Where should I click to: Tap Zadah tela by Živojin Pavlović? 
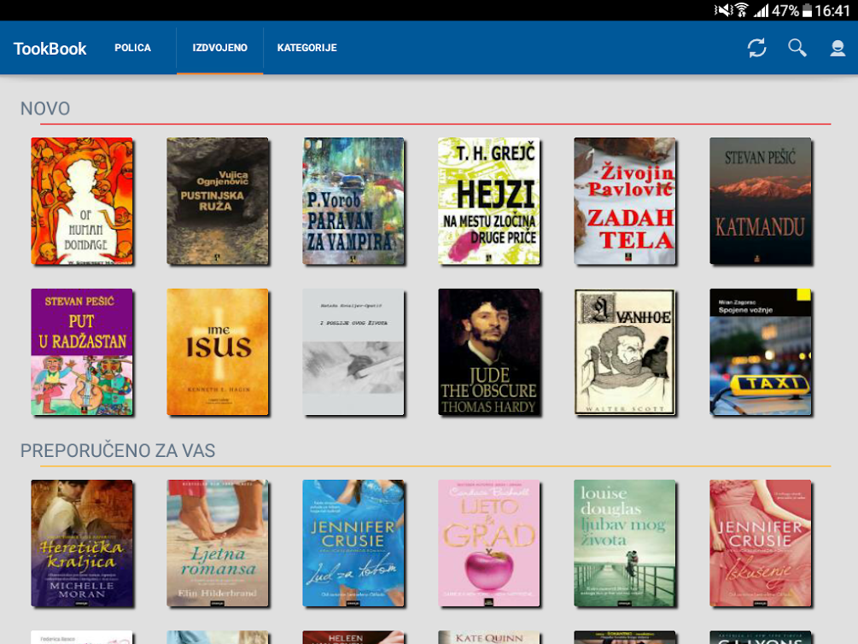coord(624,201)
